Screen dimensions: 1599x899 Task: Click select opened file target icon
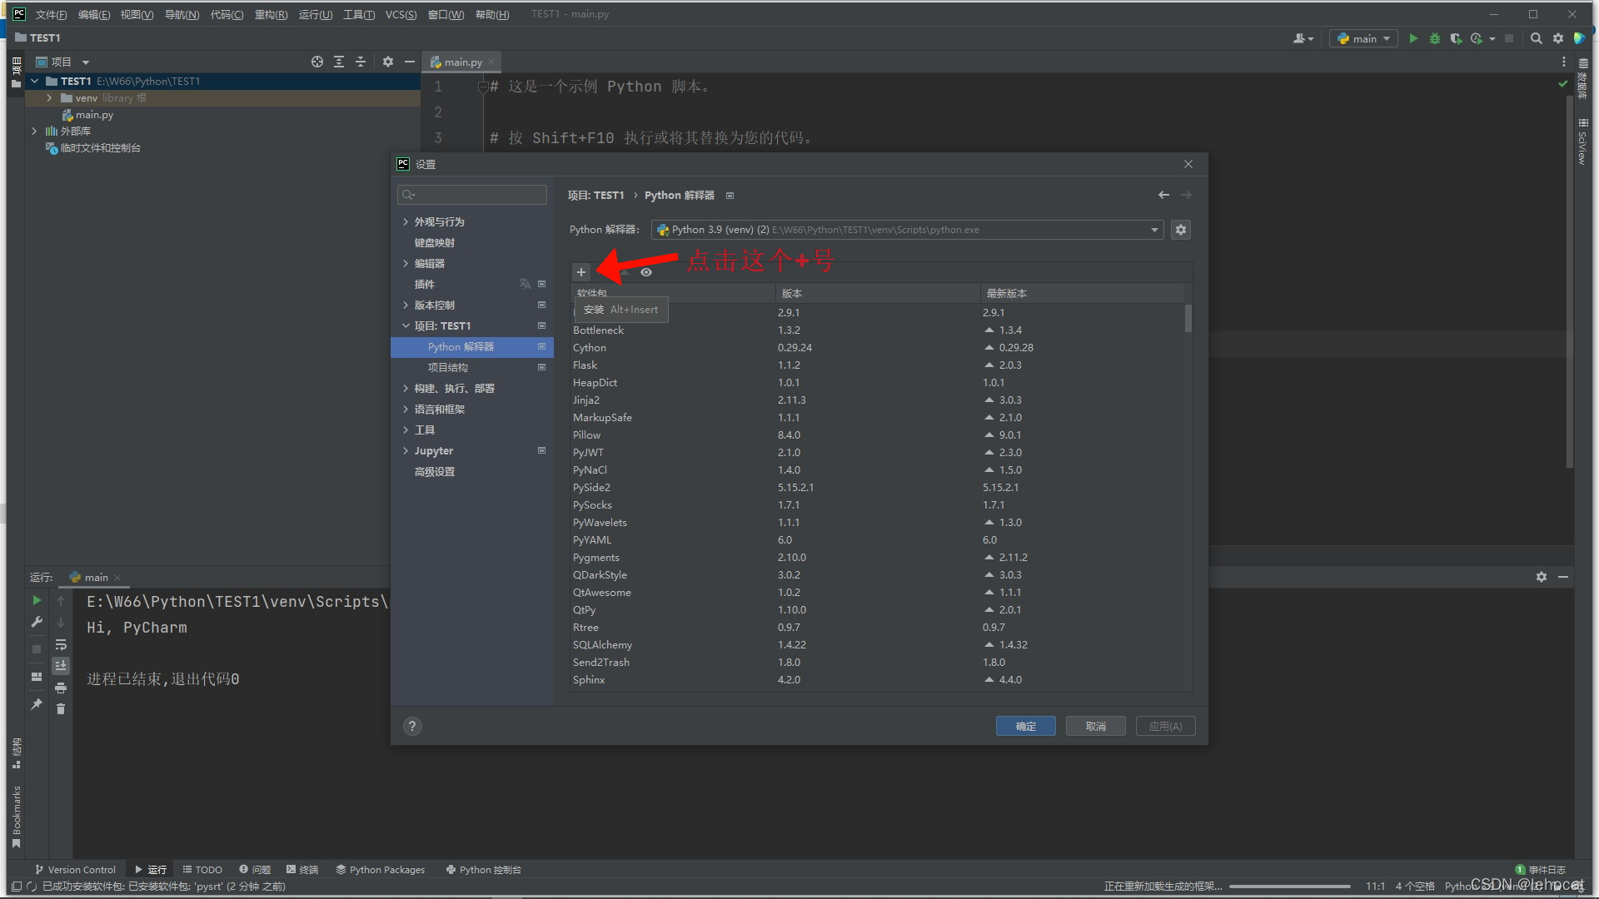tap(317, 62)
